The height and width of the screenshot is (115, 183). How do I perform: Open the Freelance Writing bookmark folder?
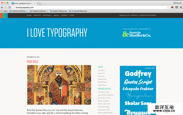[18, 11]
